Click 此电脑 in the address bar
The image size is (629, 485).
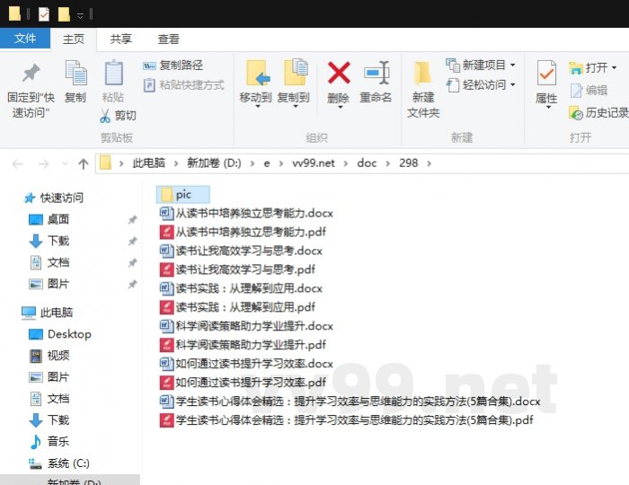(149, 163)
